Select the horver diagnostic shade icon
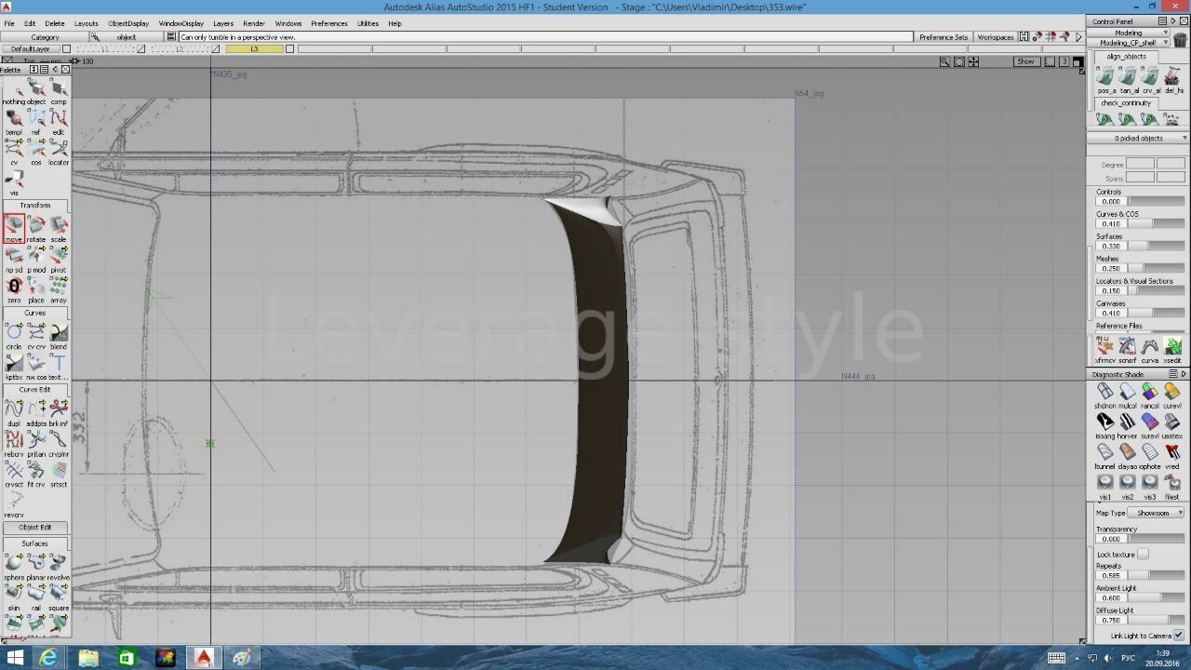This screenshot has width=1191, height=670. [1127, 422]
